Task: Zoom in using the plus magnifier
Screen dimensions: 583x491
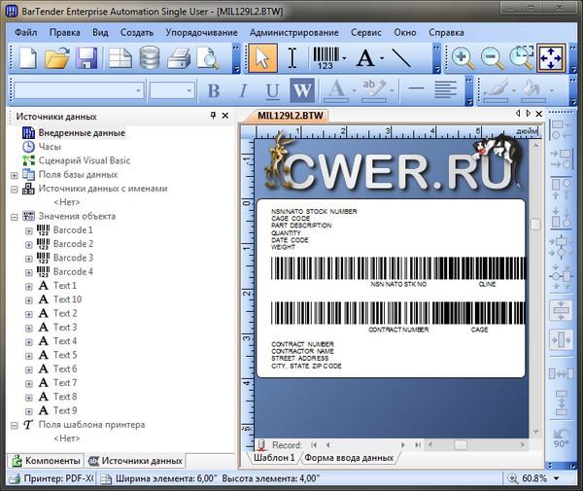Action: pyautogui.click(x=463, y=58)
